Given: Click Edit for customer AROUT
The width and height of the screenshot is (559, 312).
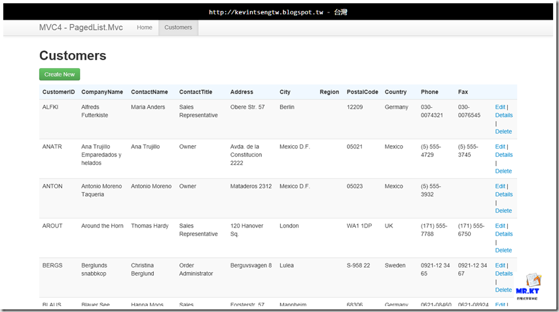Looking at the screenshot, I should point(500,226).
